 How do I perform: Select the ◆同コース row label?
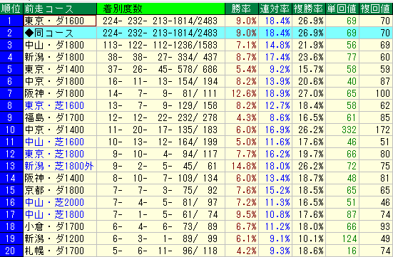pos(60,33)
